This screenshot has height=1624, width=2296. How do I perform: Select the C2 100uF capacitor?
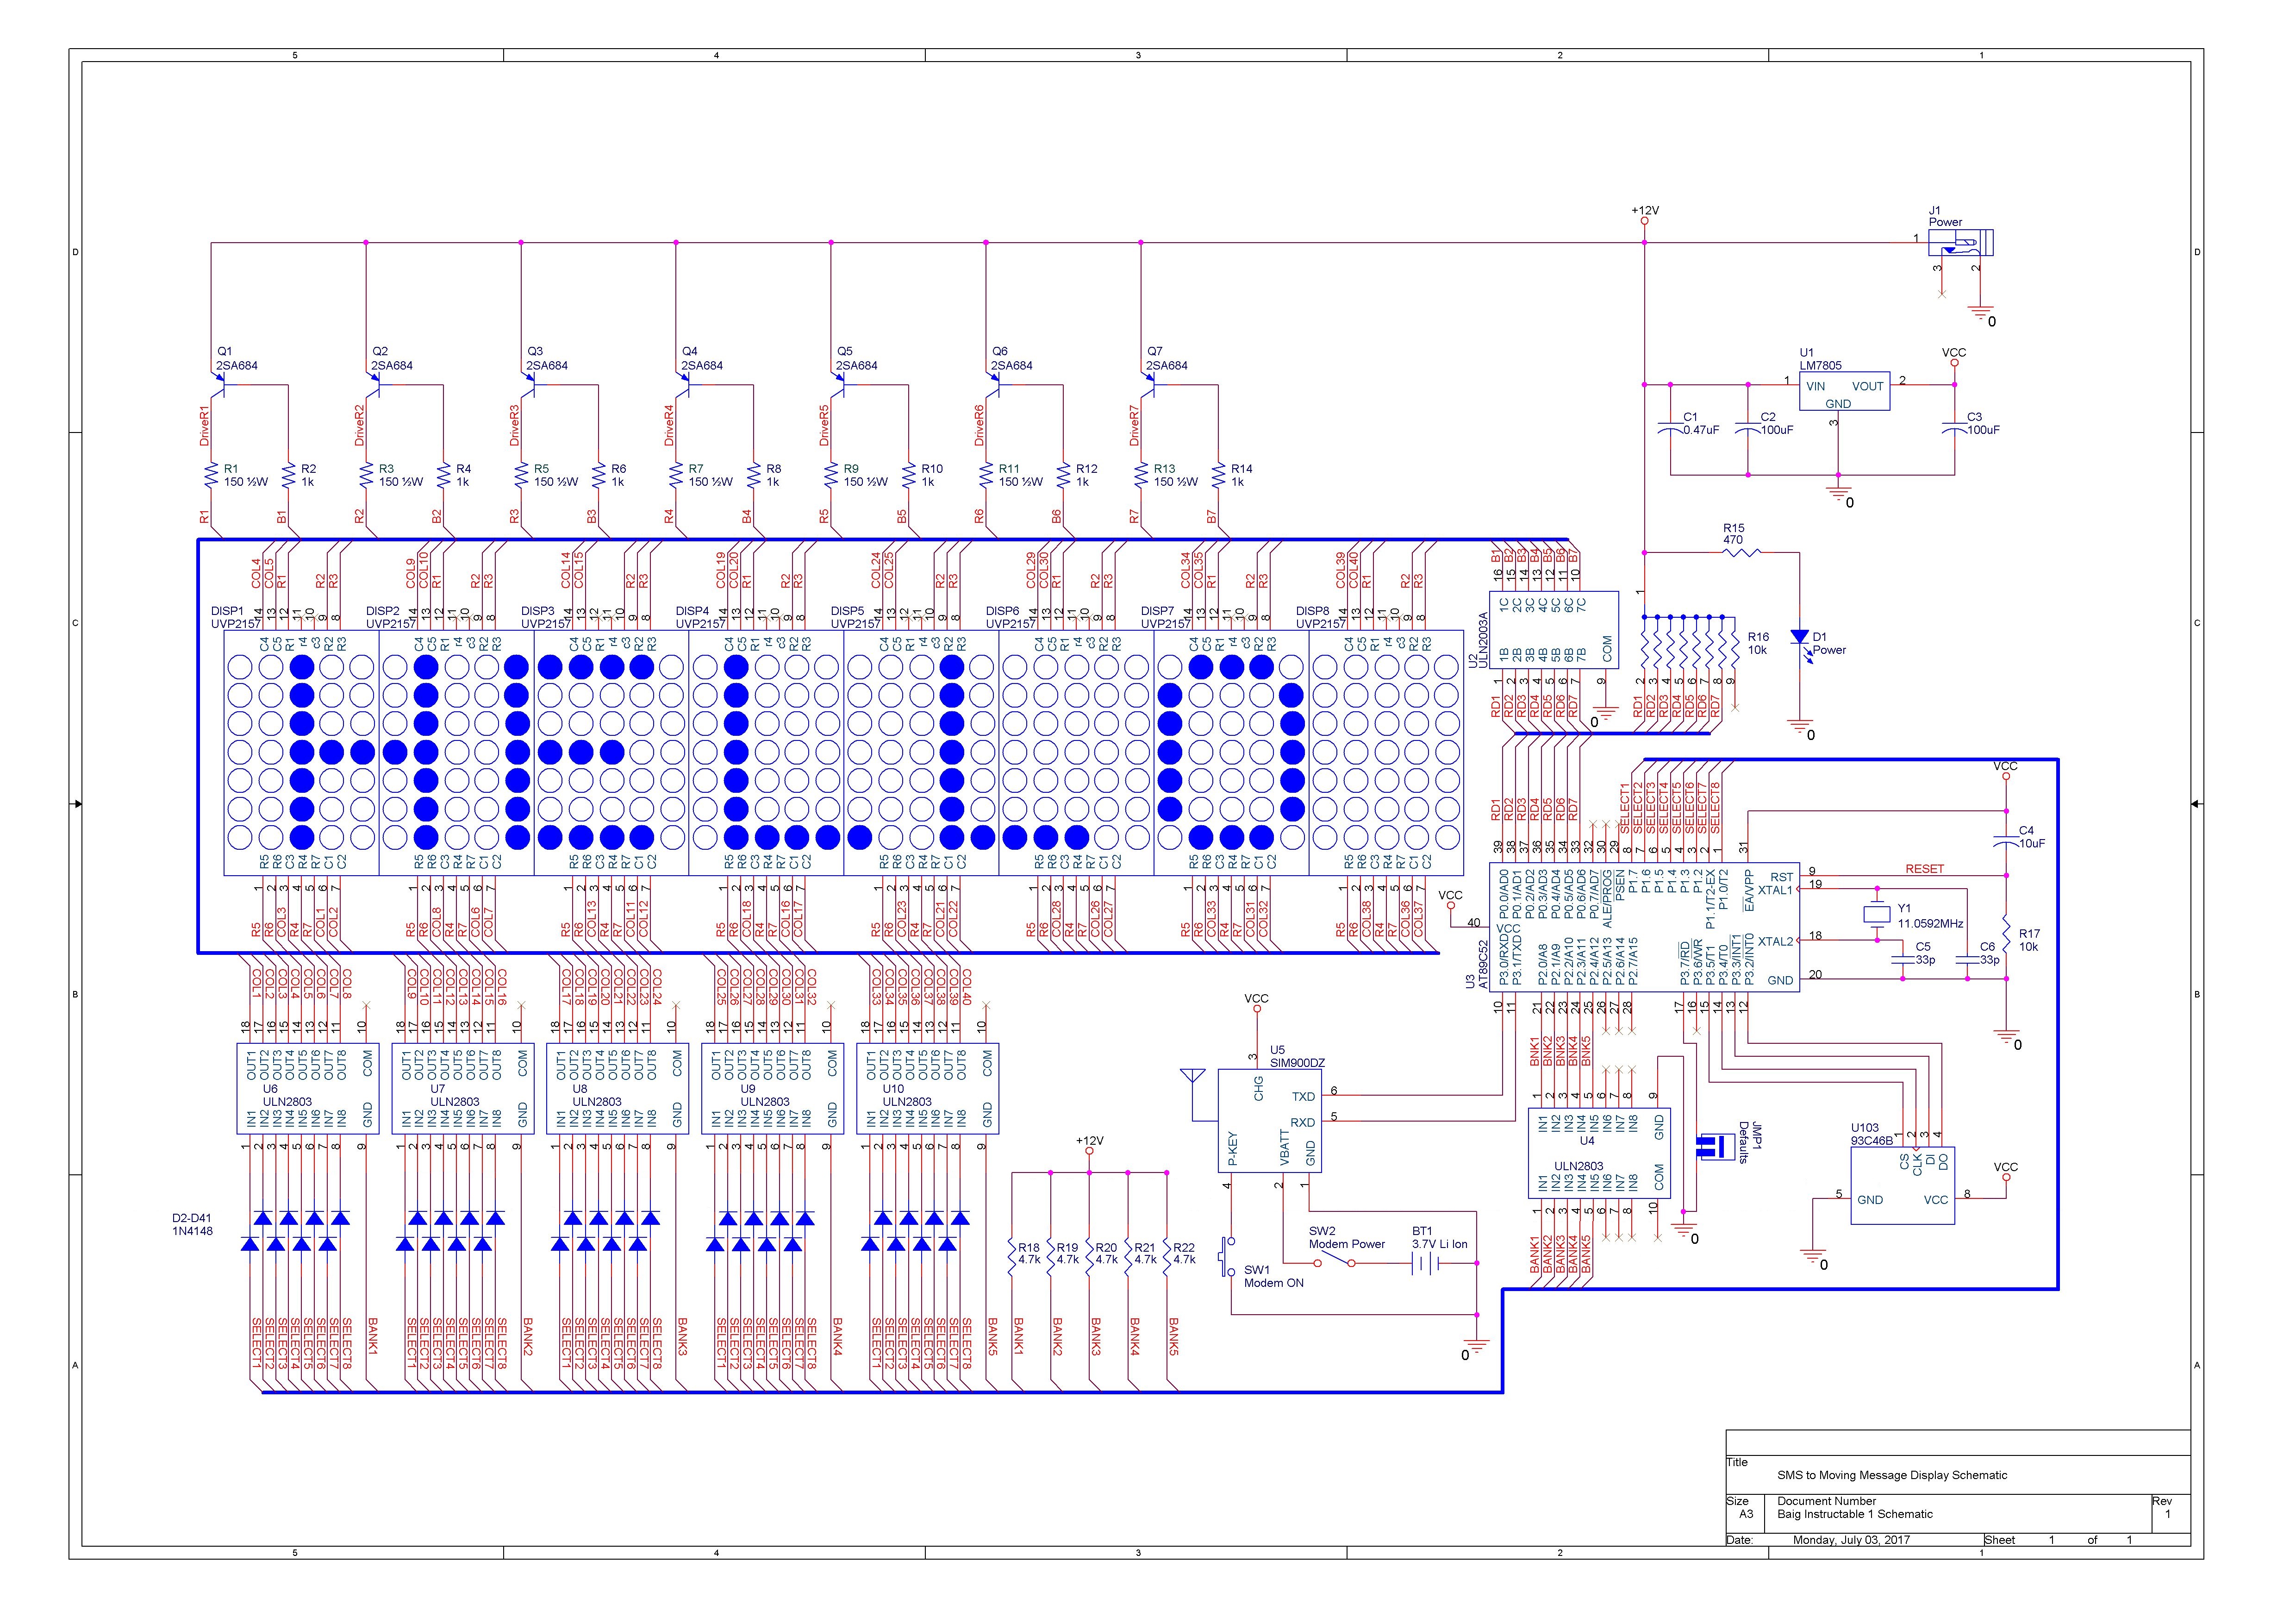point(1747,429)
